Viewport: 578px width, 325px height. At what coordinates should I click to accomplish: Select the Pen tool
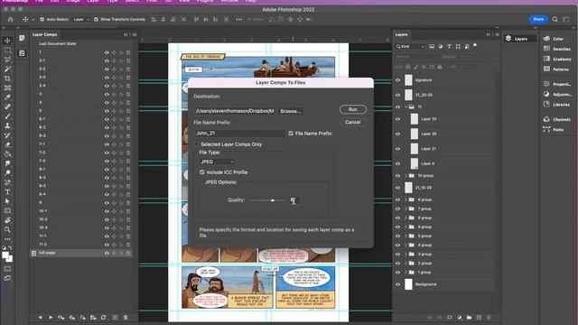[7, 182]
